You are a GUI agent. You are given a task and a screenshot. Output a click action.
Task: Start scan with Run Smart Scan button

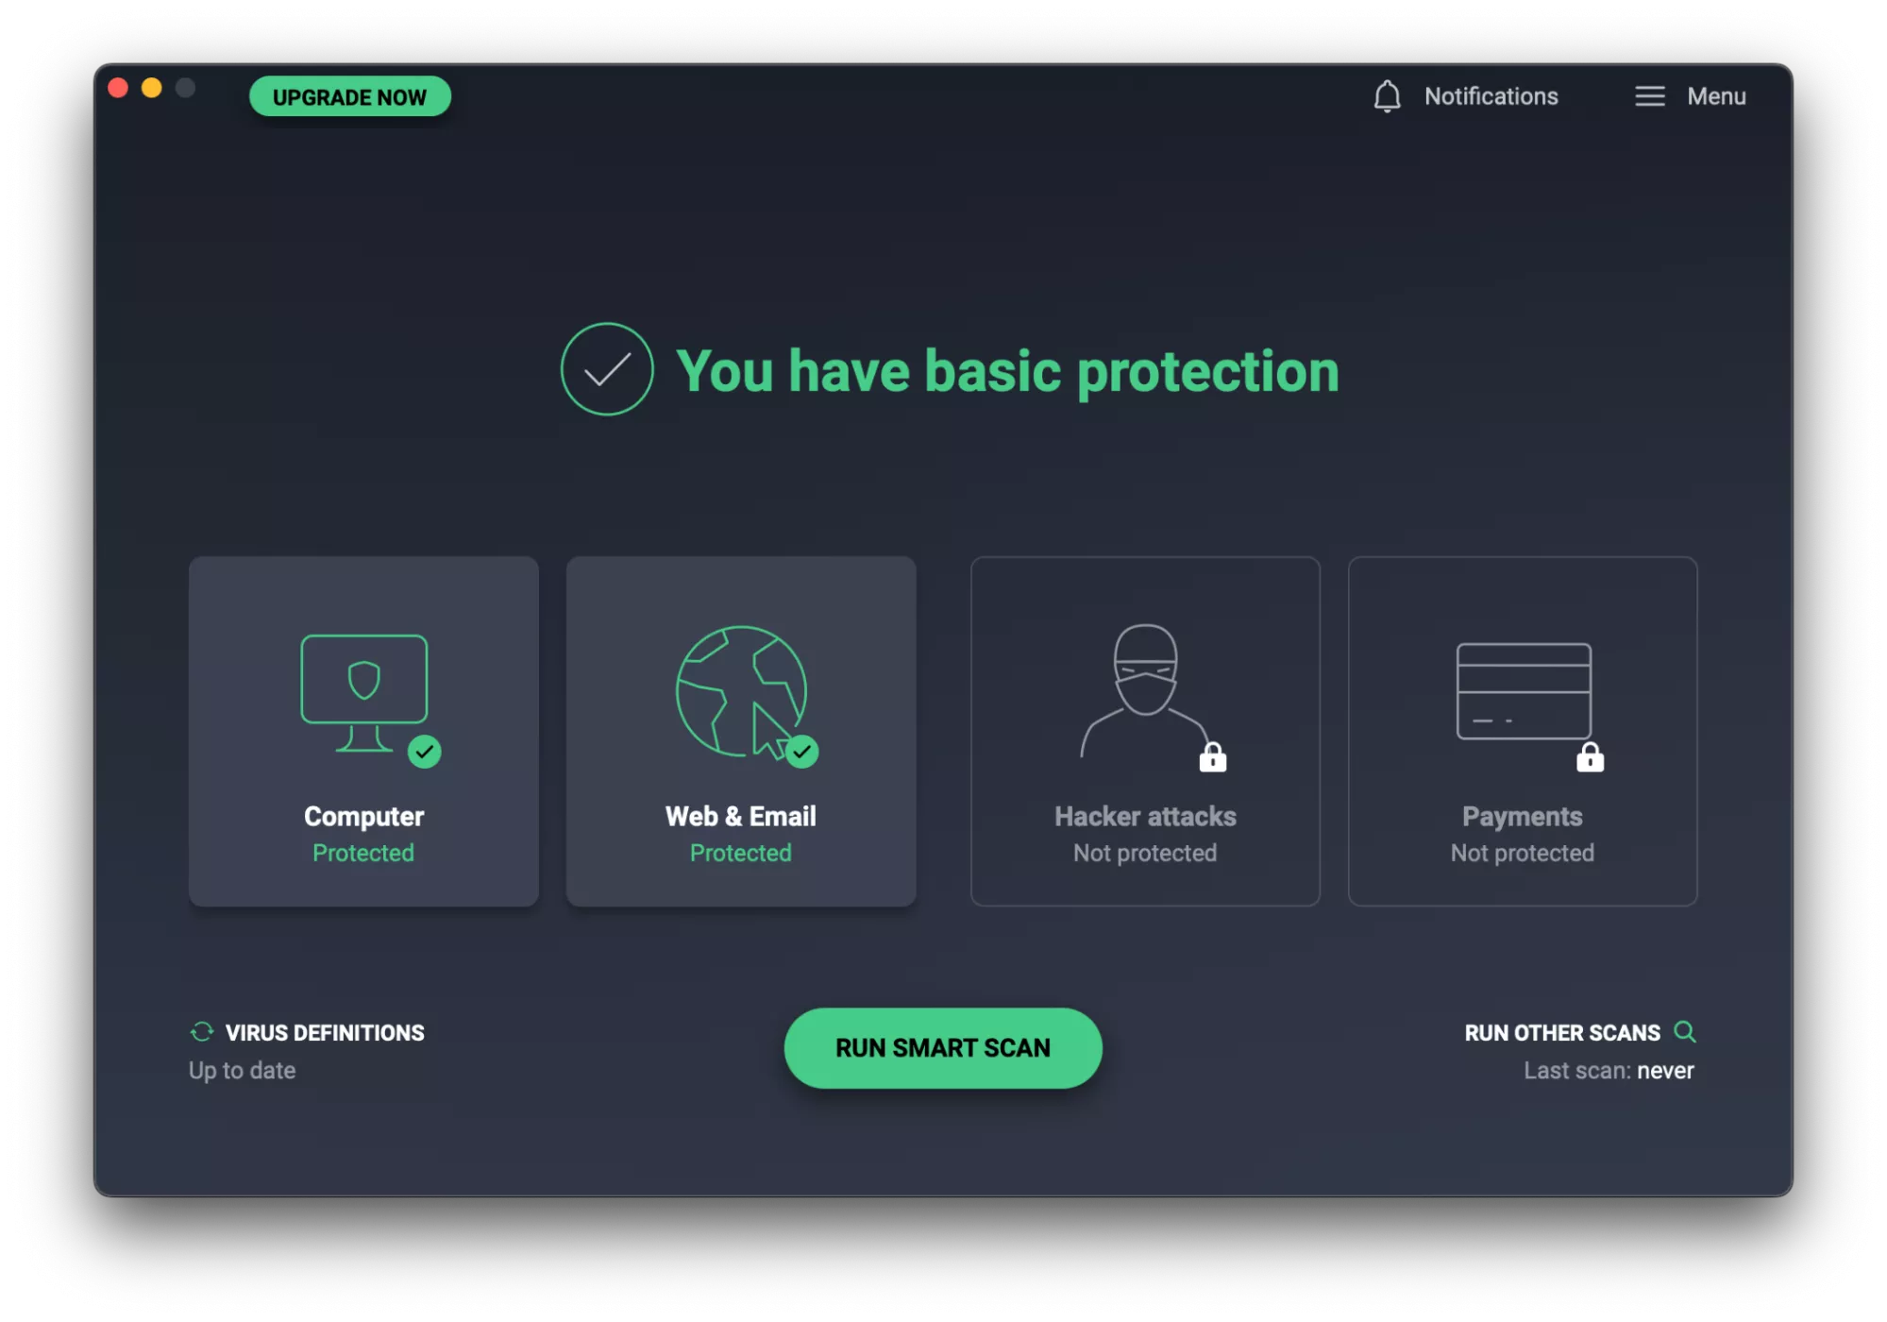click(942, 1048)
